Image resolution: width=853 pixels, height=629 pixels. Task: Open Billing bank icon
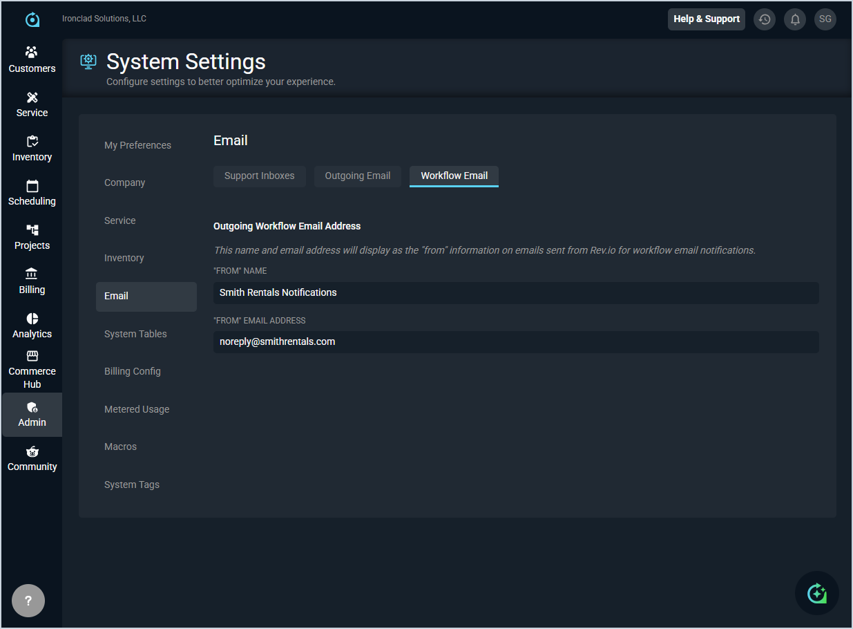[32, 274]
